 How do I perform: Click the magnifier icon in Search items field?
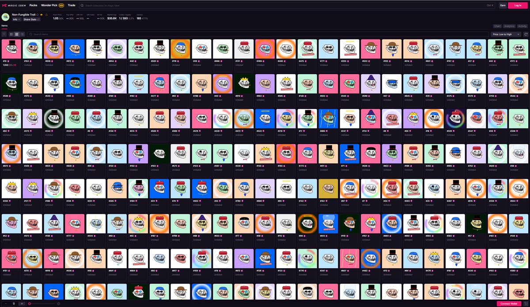click(30, 34)
